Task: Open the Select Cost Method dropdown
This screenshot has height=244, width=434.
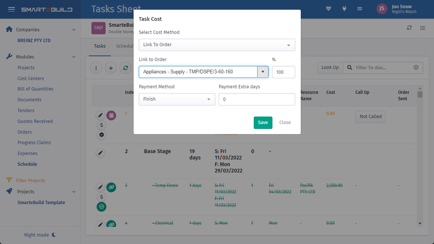Action: point(217,45)
